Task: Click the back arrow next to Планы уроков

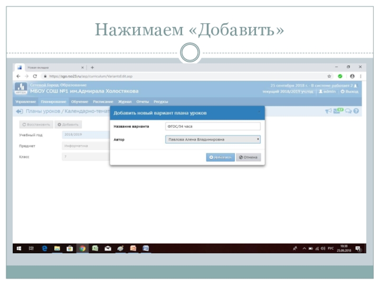Action: tap(19, 111)
